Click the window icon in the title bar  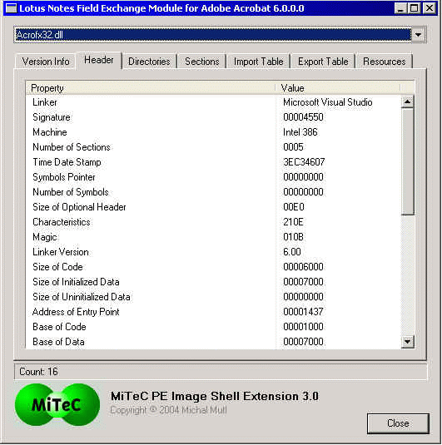coord(12,8)
